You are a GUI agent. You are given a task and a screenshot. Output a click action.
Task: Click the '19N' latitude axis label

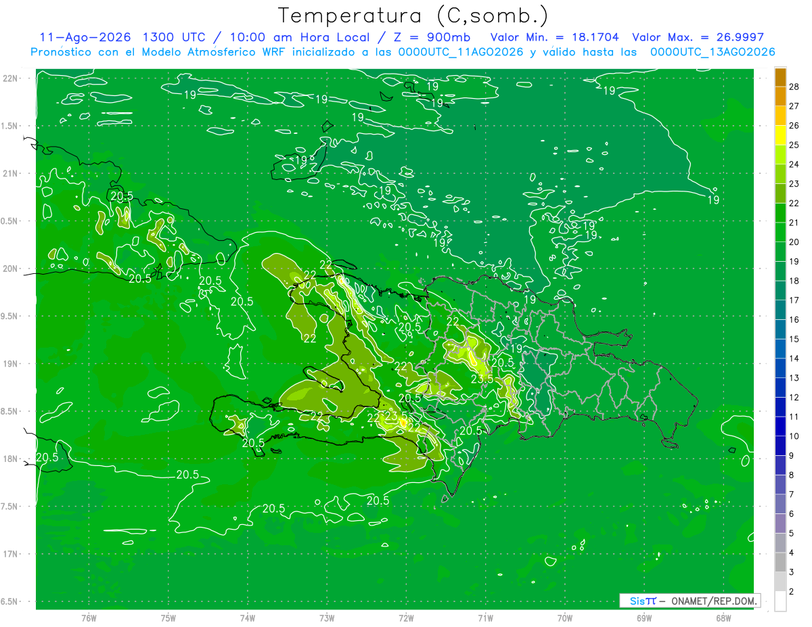10,363
